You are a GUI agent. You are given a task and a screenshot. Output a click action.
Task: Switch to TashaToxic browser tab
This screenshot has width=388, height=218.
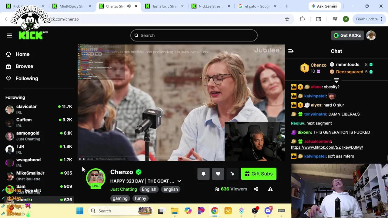(x=164, y=6)
